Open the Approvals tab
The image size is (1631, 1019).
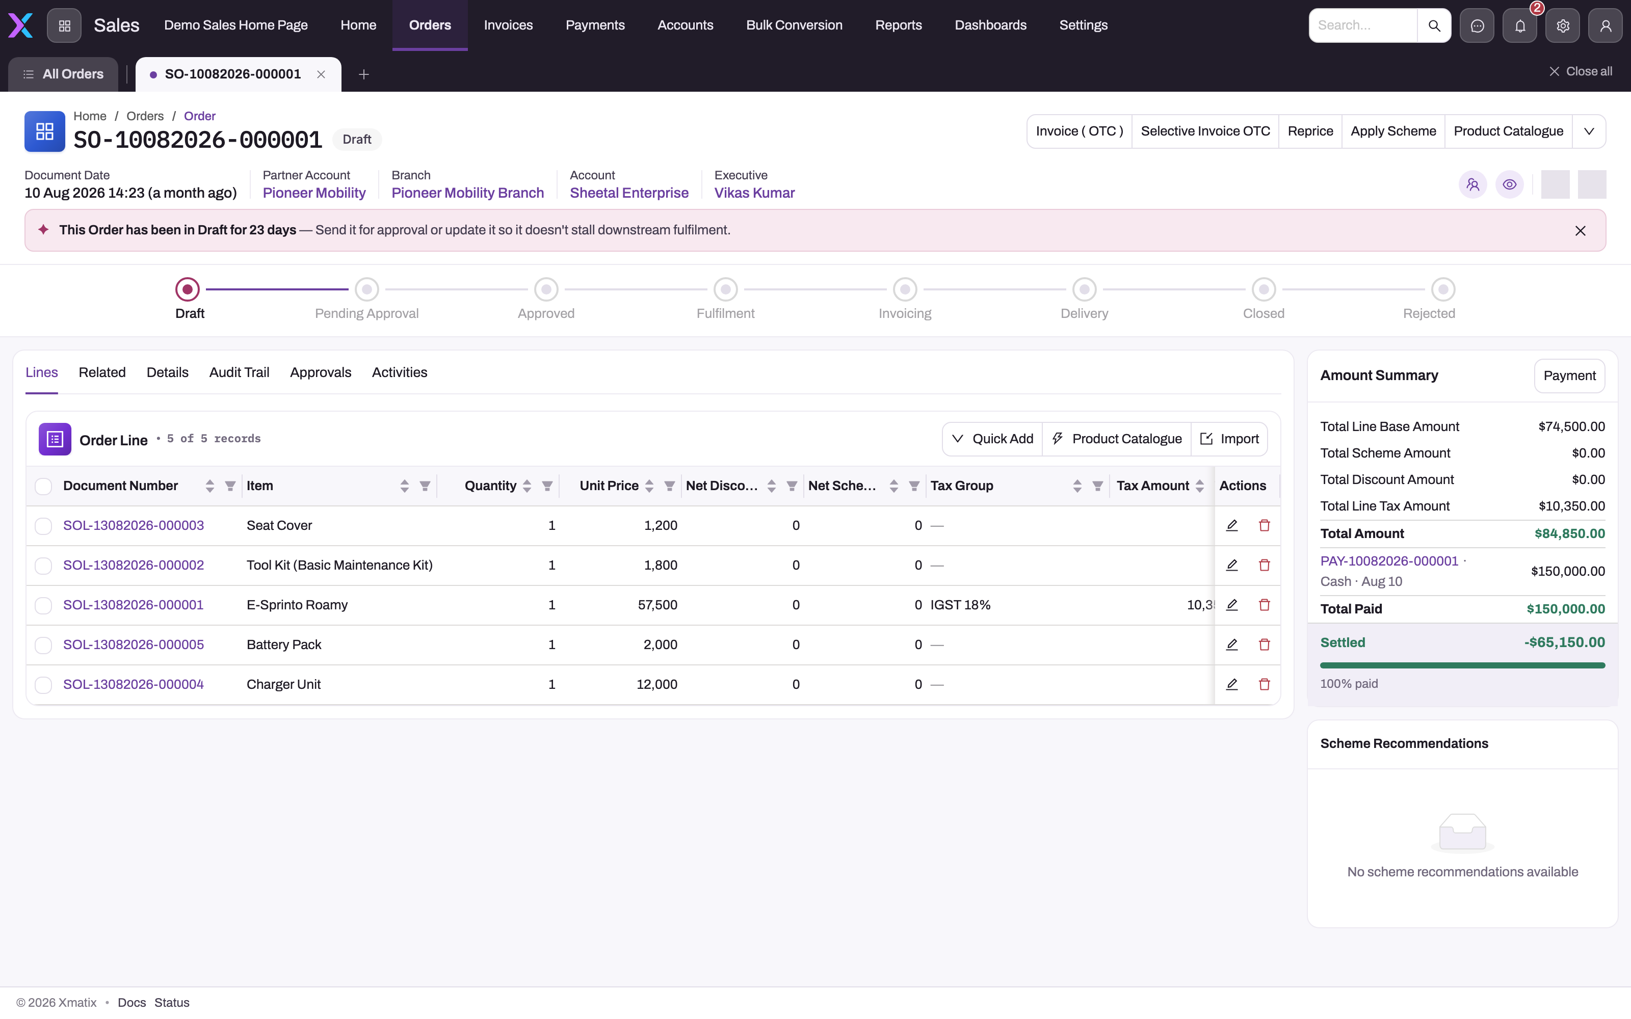tap(320, 372)
